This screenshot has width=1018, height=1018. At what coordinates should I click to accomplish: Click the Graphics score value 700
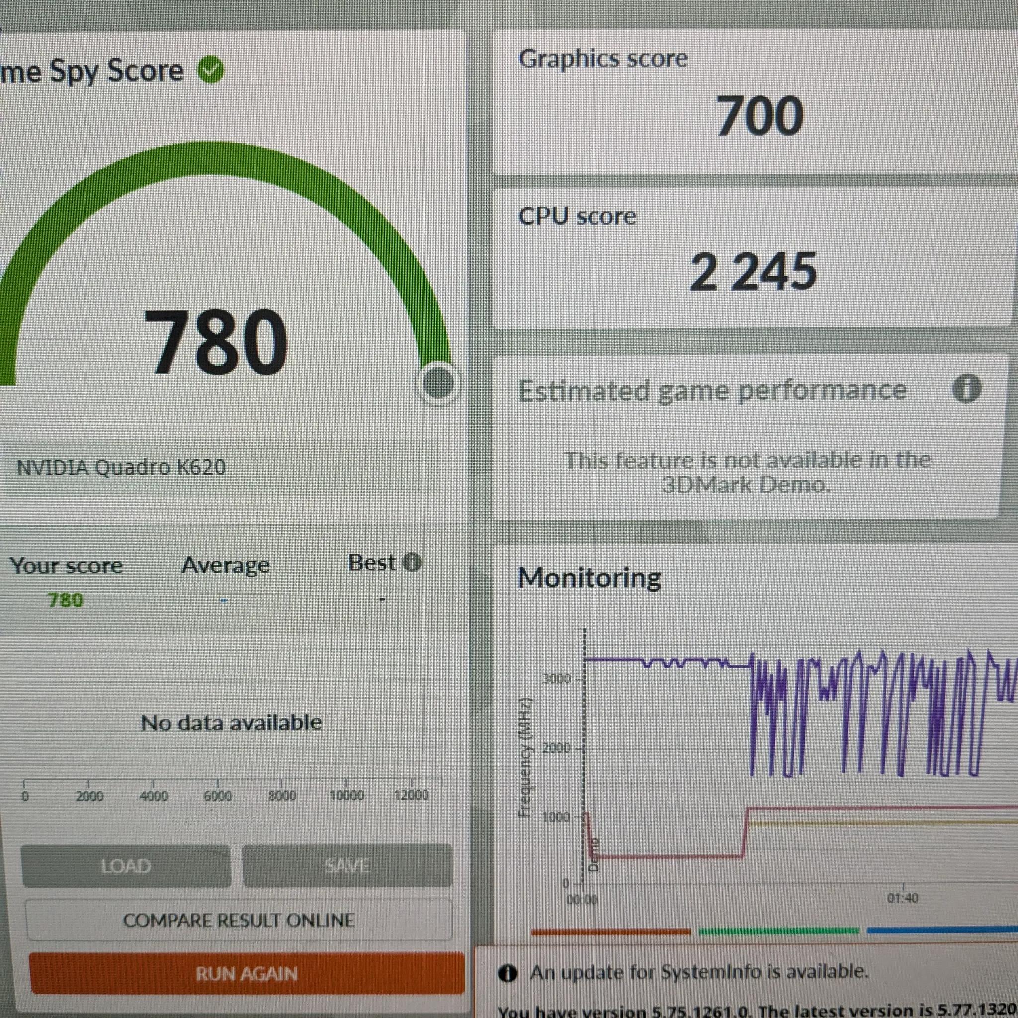tap(760, 116)
